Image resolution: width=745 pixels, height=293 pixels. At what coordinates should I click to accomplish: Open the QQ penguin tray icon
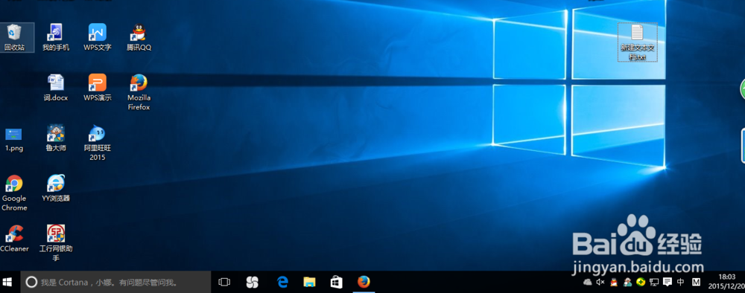614,282
